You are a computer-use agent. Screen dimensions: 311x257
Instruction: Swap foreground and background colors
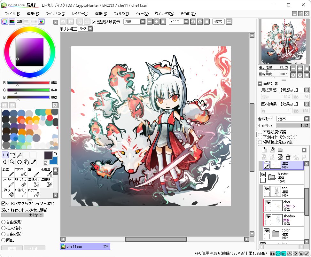coord(56,153)
